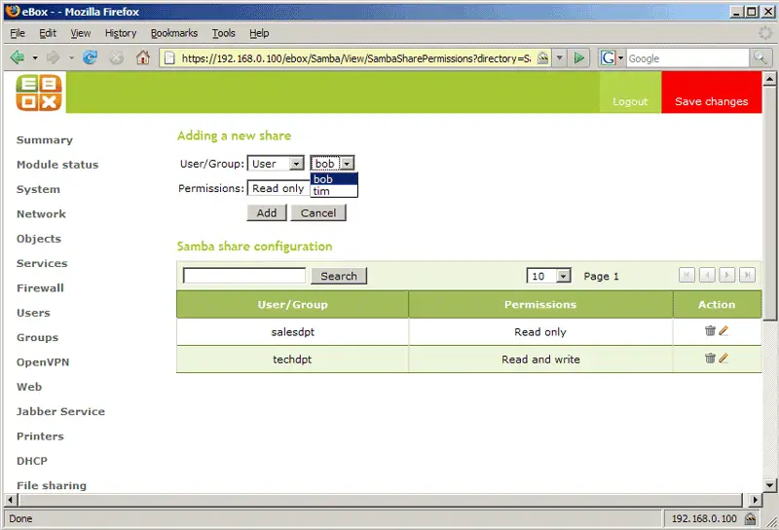Open the back history dropdown arrow
This screenshot has height=530, width=779.
point(35,58)
